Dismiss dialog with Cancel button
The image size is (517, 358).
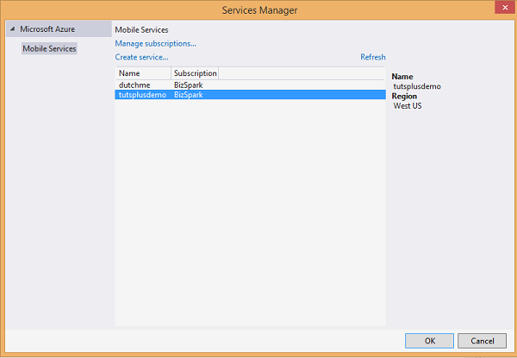pyautogui.click(x=482, y=341)
